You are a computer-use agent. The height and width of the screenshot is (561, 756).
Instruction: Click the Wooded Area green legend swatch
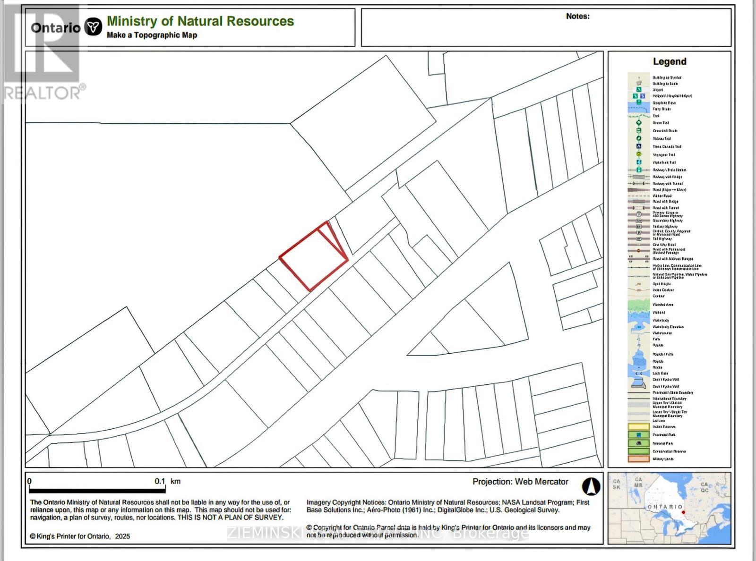coord(638,305)
